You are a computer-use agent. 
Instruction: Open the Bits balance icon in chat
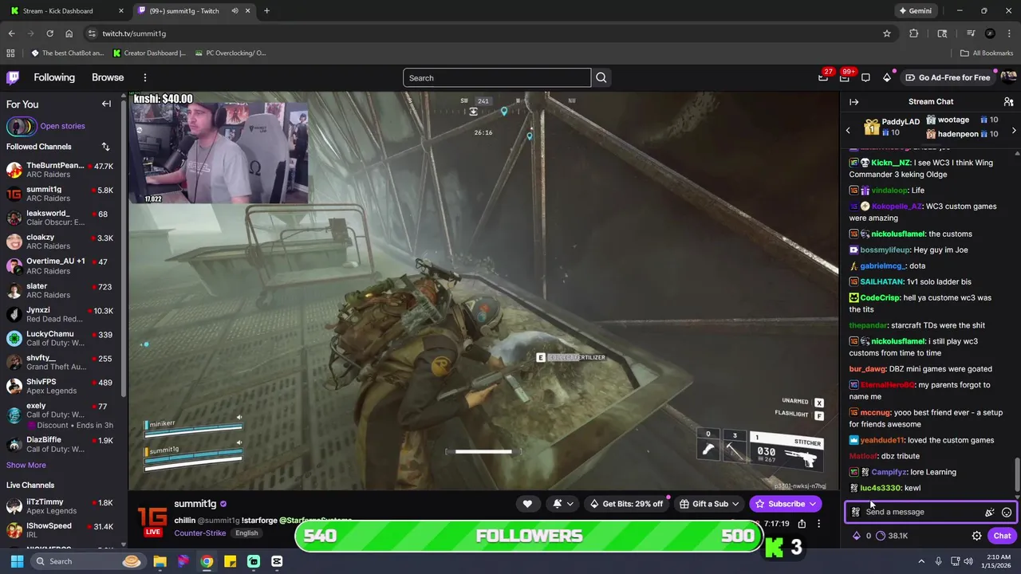pyautogui.click(x=862, y=536)
